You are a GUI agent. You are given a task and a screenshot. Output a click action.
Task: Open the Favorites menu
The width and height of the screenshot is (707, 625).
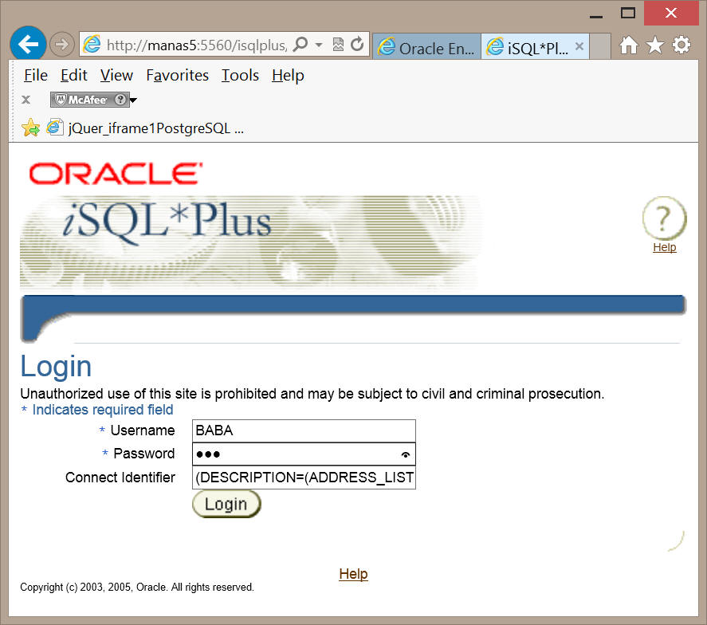point(177,75)
